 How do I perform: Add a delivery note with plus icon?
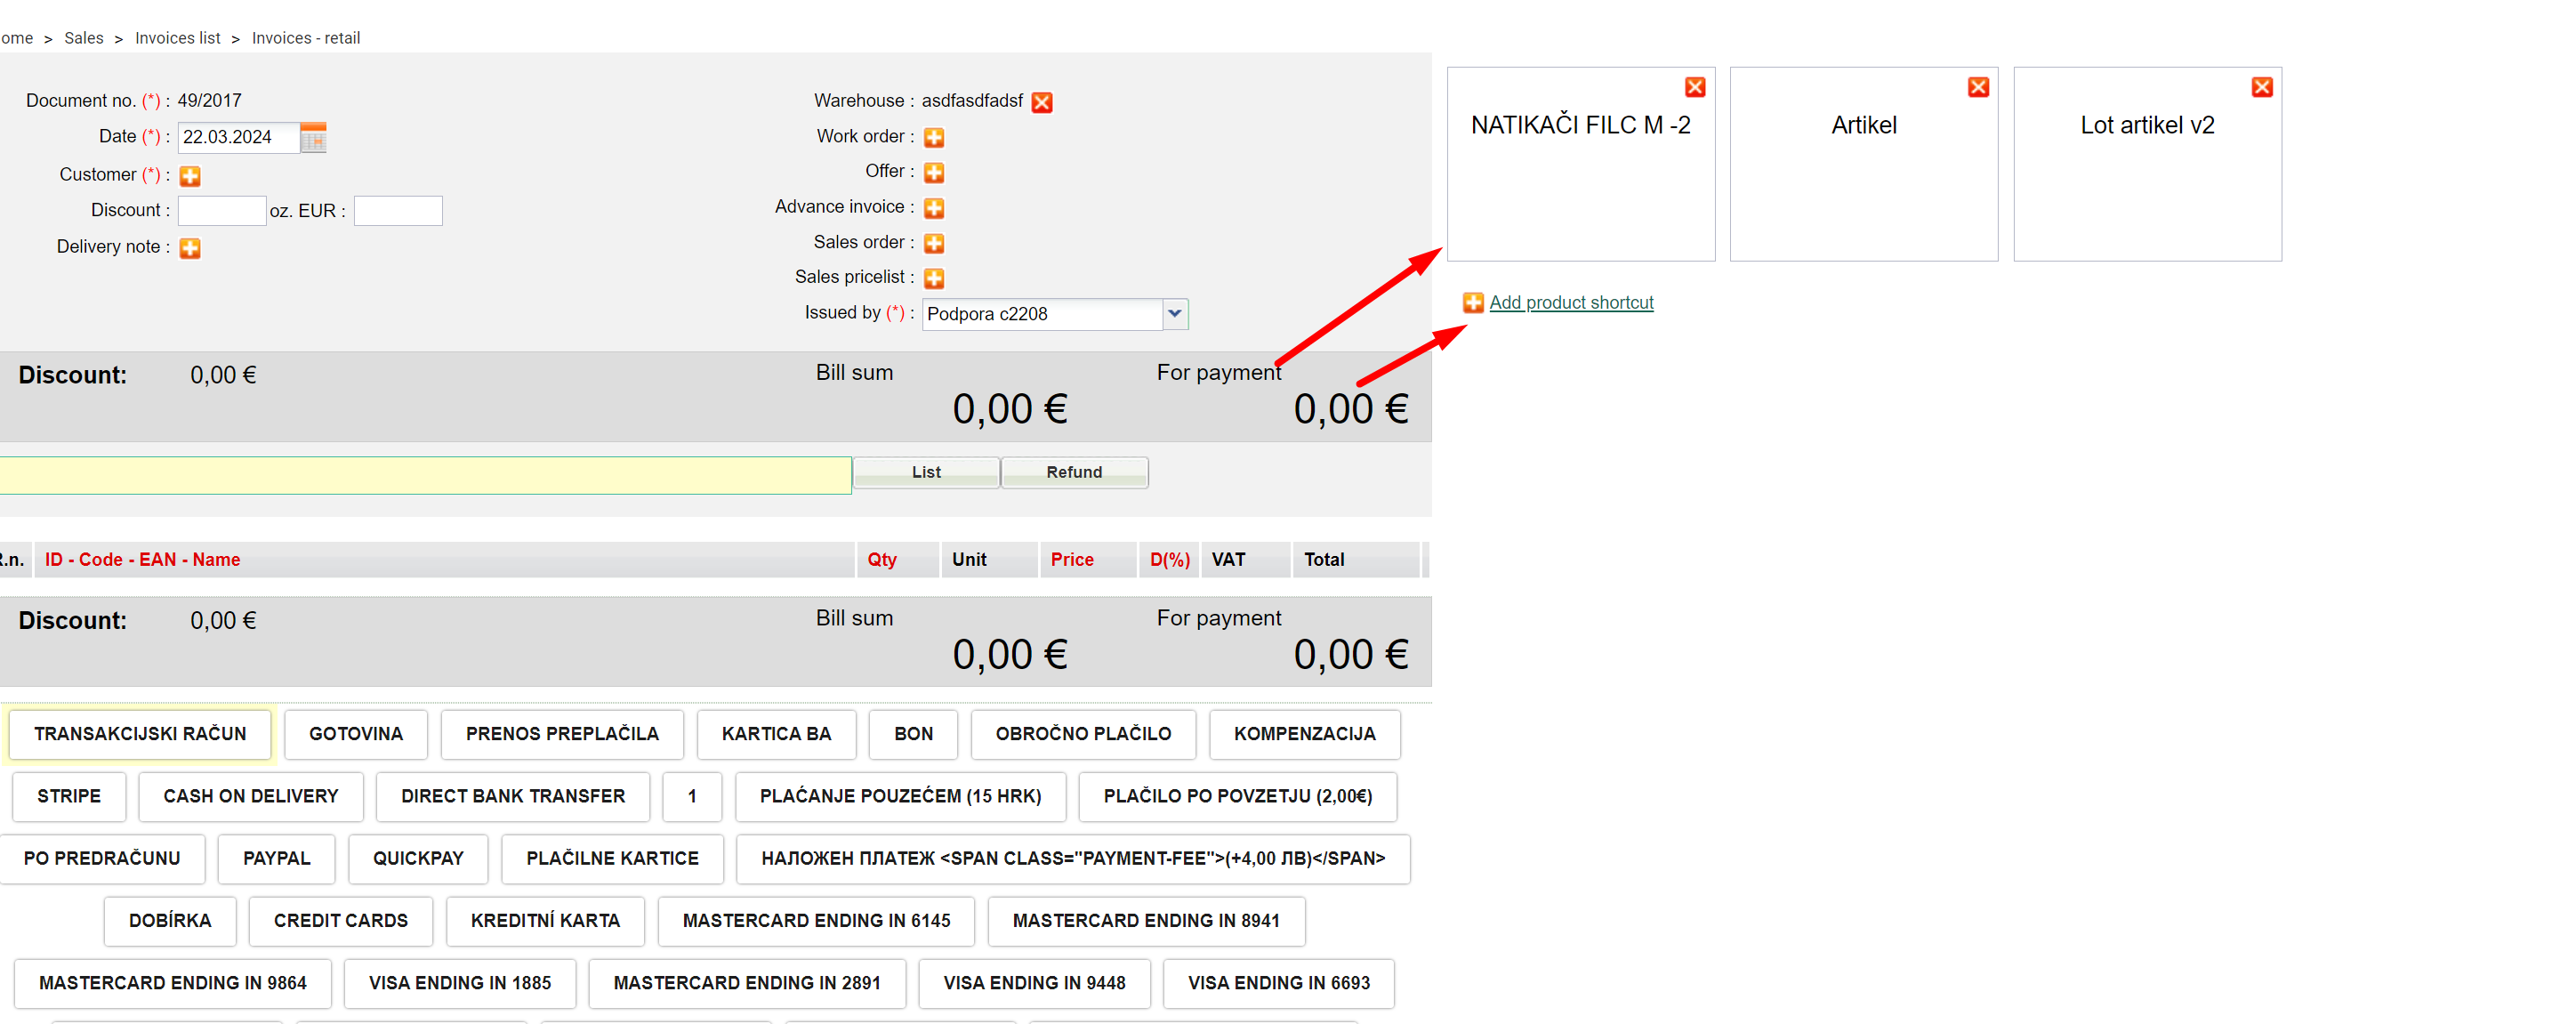point(190,248)
